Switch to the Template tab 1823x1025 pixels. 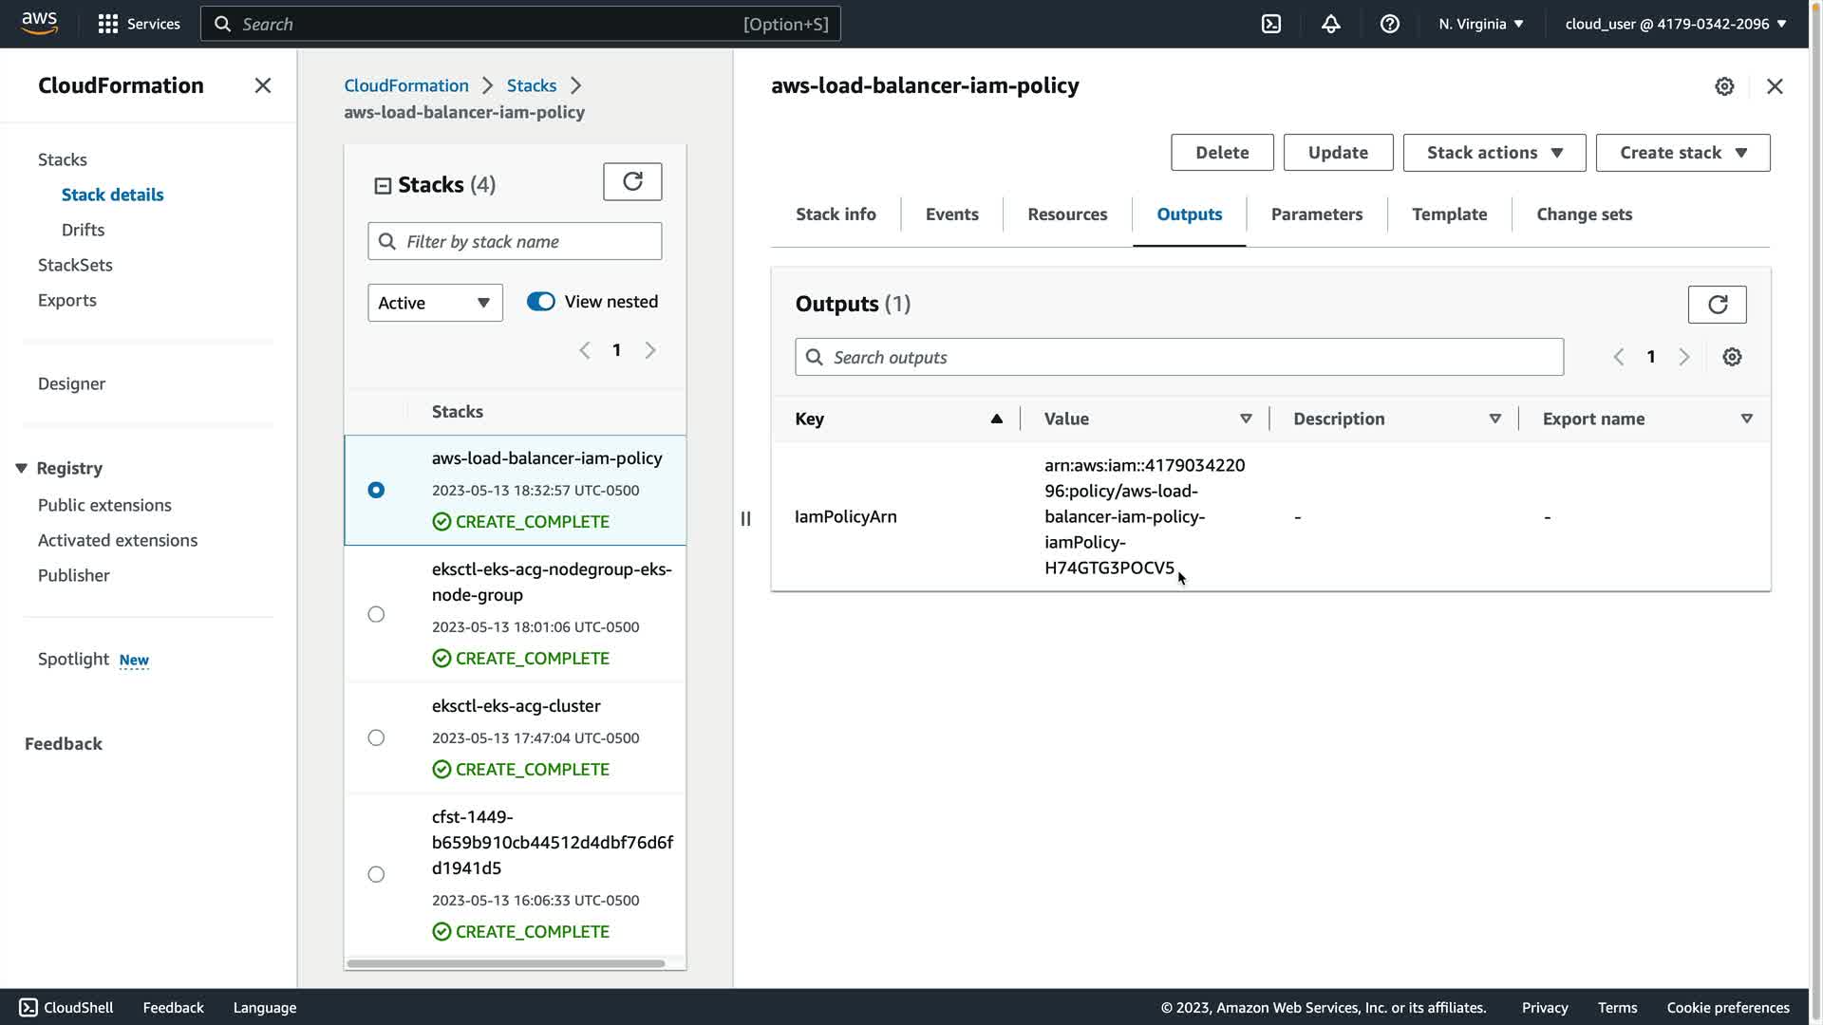pos(1449,214)
